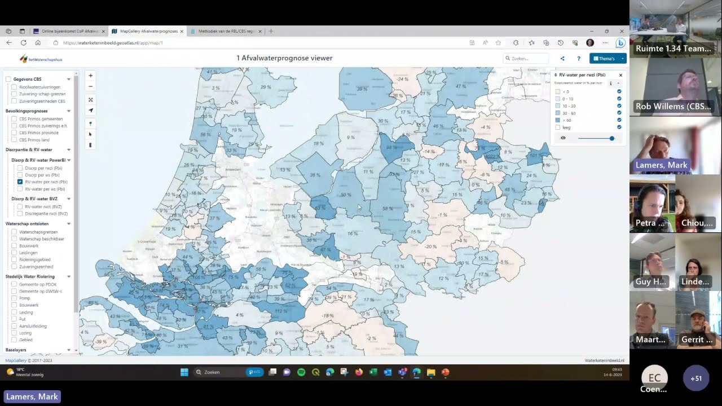The height and width of the screenshot is (406, 722).
Task: Click the info icon in legend panel
Action: point(610,83)
